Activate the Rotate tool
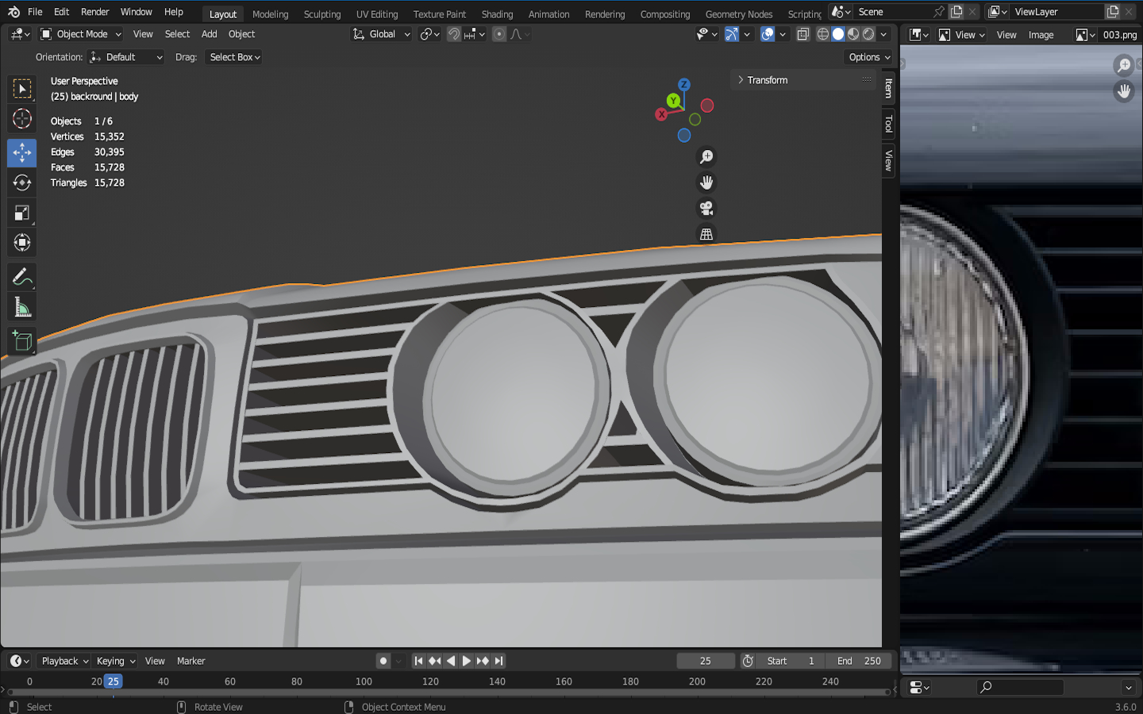 coord(21,182)
